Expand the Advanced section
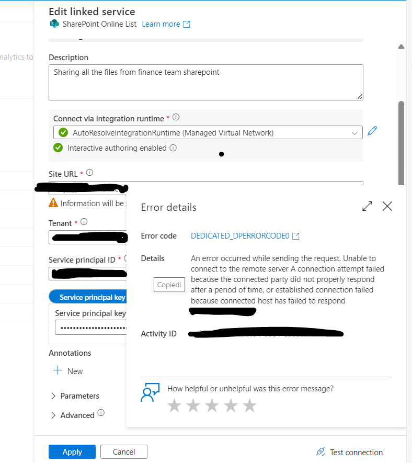 [73, 415]
